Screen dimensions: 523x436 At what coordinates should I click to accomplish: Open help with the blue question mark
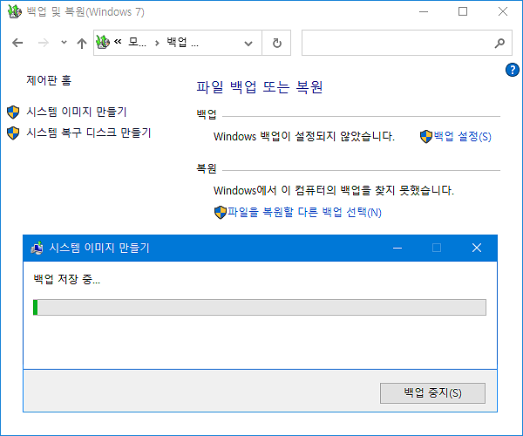click(x=513, y=70)
